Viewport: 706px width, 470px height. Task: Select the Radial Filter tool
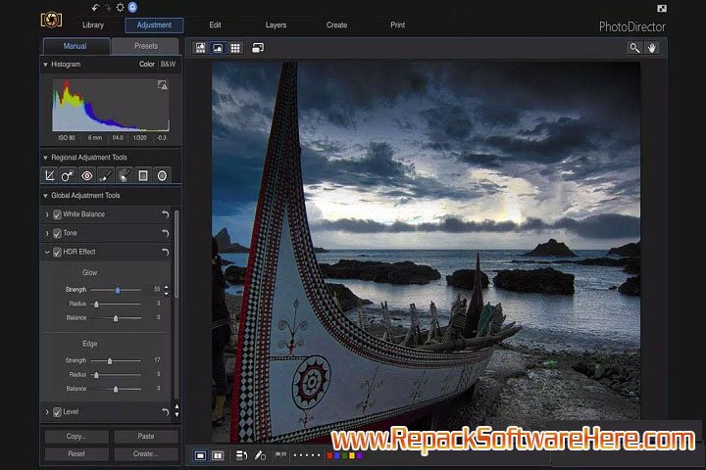click(x=162, y=175)
